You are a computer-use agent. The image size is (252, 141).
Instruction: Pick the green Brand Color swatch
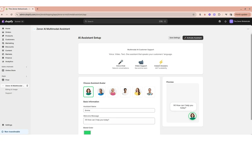click(x=87, y=133)
